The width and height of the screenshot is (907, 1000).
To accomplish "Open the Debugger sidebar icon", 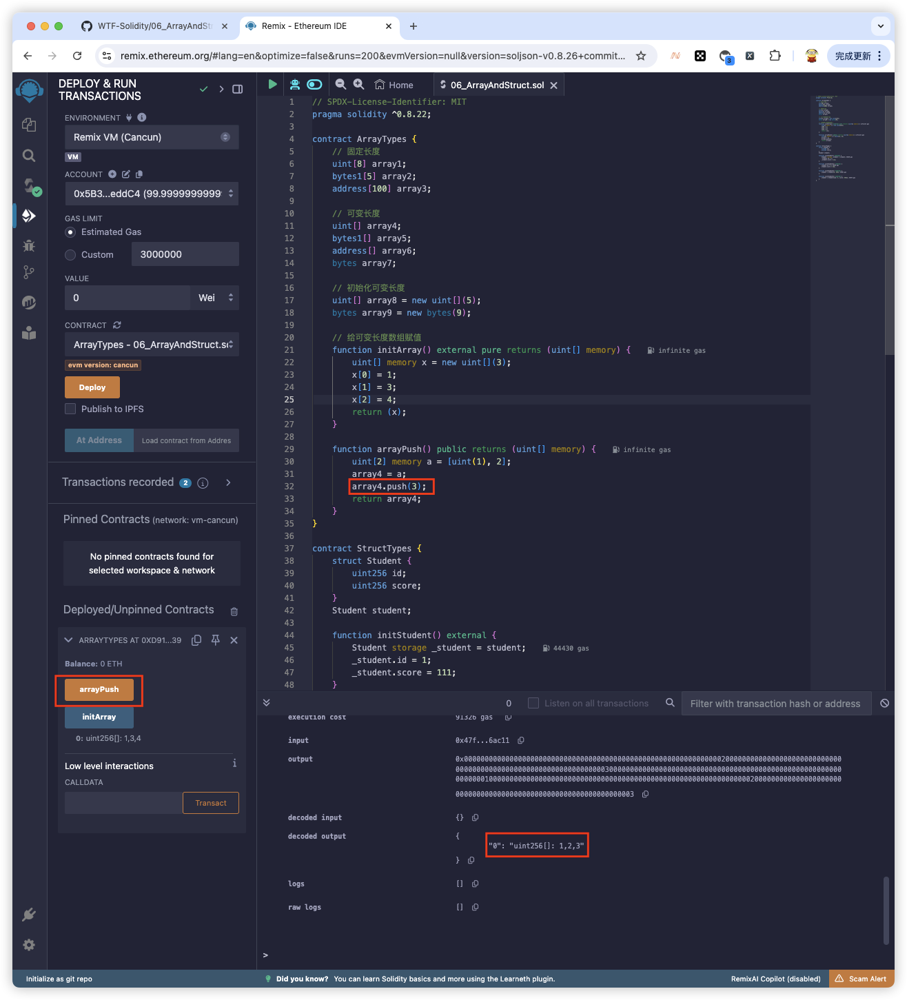I will 29,245.
